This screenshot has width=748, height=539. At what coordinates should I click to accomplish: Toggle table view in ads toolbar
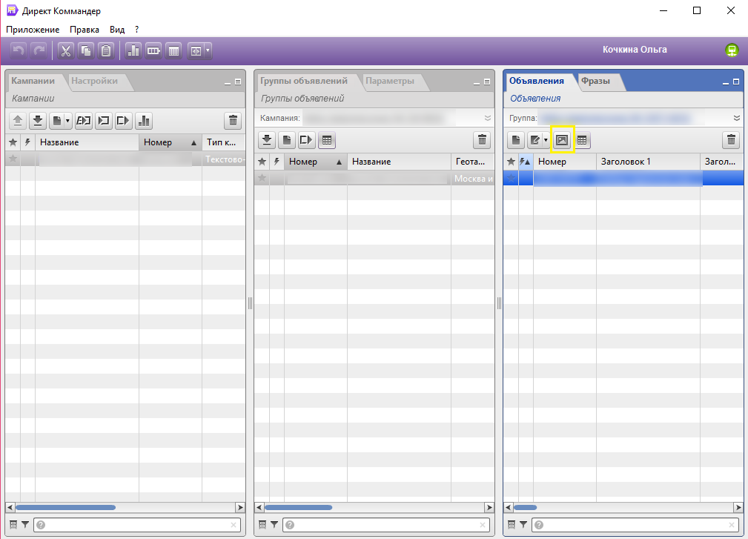(x=582, y=140)
